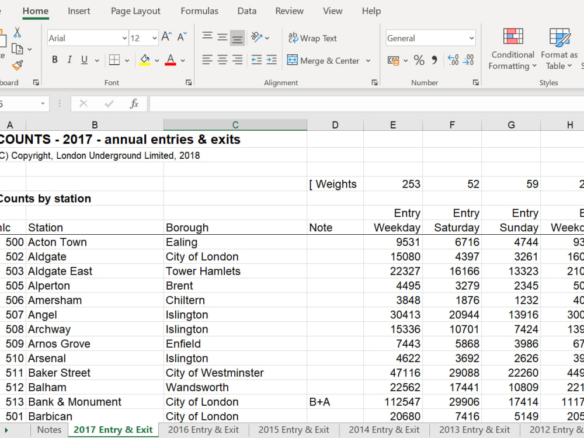584x438 pixels.
Task: Toggle bold formatting
Action: 55,60
